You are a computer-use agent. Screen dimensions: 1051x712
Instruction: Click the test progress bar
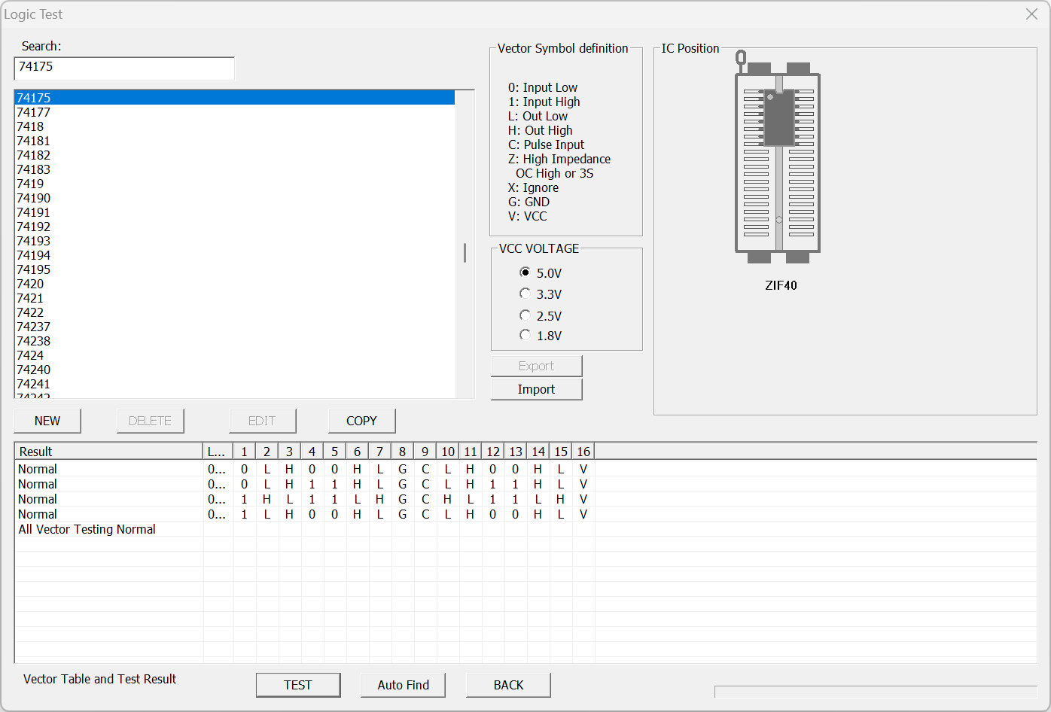tap(876, 692)
